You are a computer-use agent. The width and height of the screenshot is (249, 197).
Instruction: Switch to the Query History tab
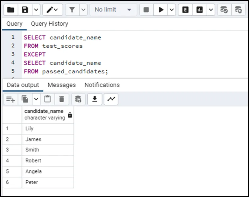coord(49,24)
